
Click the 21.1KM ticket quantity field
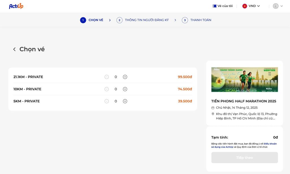tap(116, 77)
